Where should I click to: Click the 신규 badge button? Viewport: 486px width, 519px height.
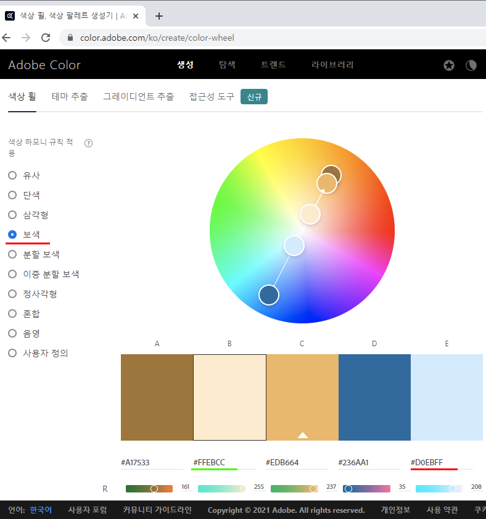254,97
